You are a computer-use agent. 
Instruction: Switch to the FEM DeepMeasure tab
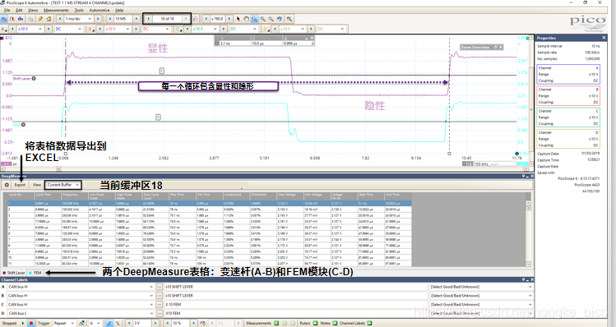coord(35,273)
